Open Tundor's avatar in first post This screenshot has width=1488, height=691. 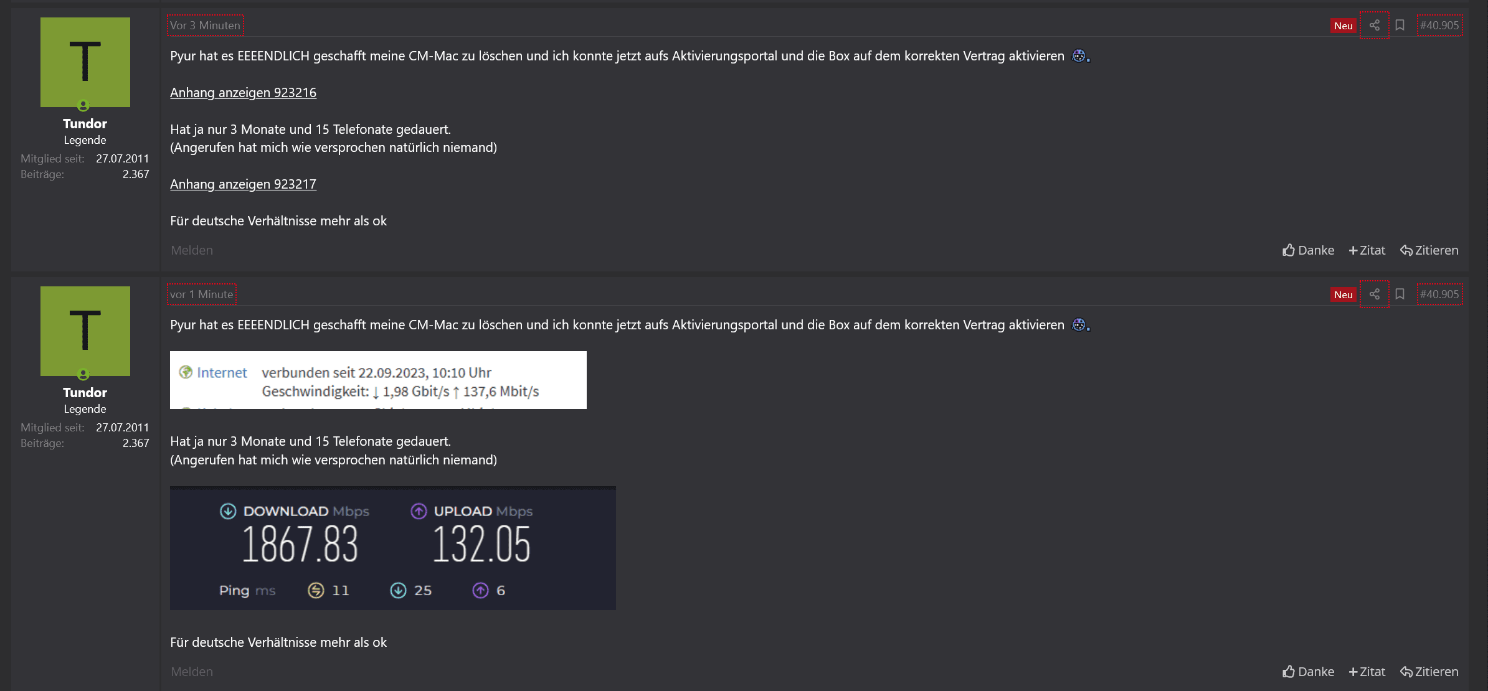[x=85, y=62]
